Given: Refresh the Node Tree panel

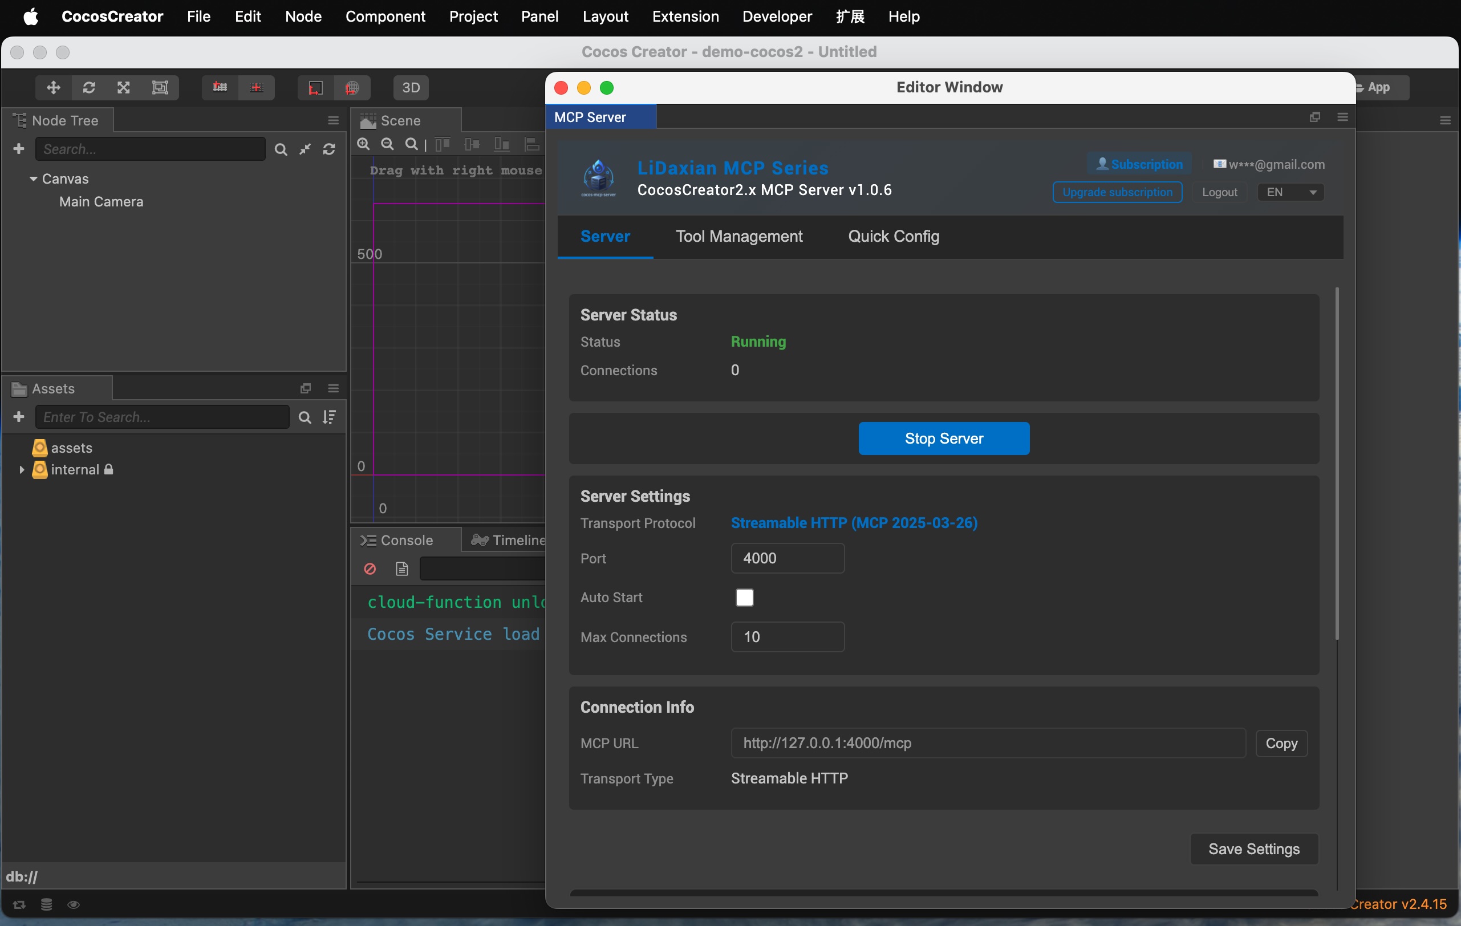Looking at the screenshot, I should (x=330, y=149).
